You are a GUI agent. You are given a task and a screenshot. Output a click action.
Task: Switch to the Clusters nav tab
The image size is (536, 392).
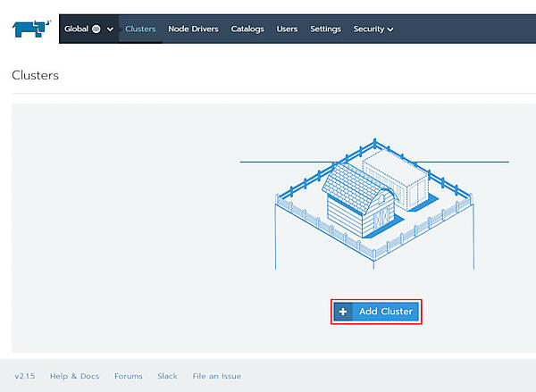[x=140, y=29]
